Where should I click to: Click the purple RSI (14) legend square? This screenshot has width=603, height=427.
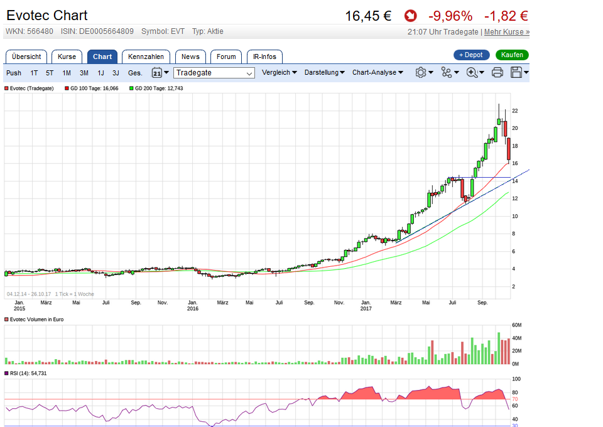tap(6, 373)
